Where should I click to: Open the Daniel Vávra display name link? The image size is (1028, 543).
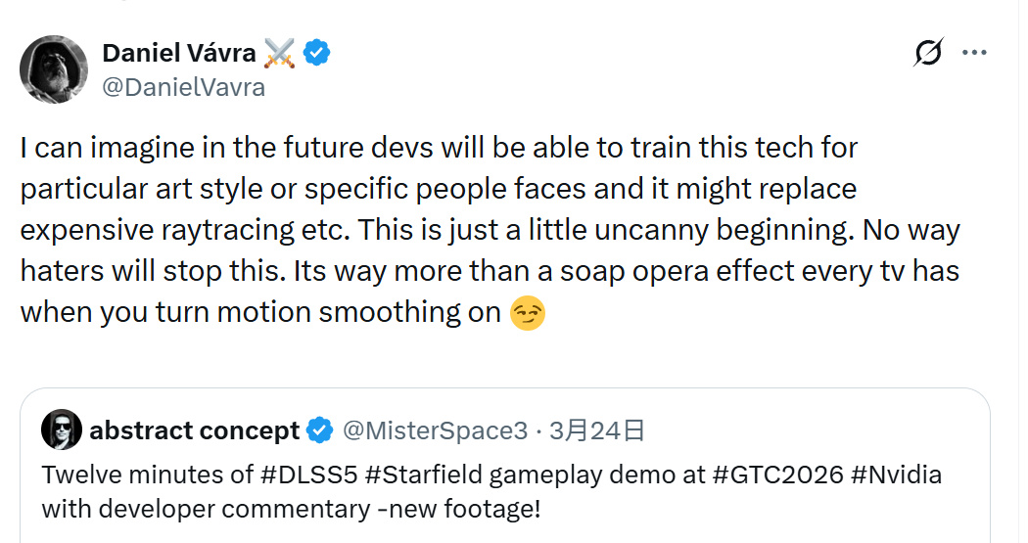(x=177, y=53)
